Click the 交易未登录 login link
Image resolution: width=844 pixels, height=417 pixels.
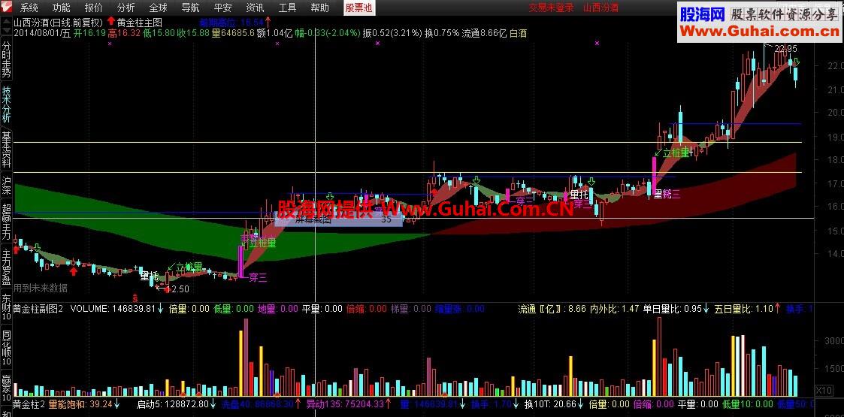coord(551,8)
